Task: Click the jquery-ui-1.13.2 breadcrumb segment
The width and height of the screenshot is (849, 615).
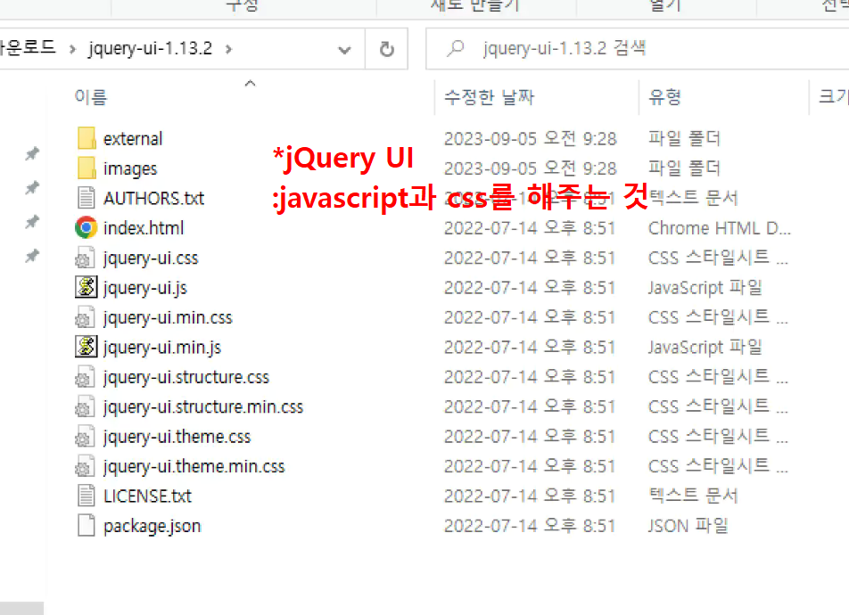Action: 151,49
